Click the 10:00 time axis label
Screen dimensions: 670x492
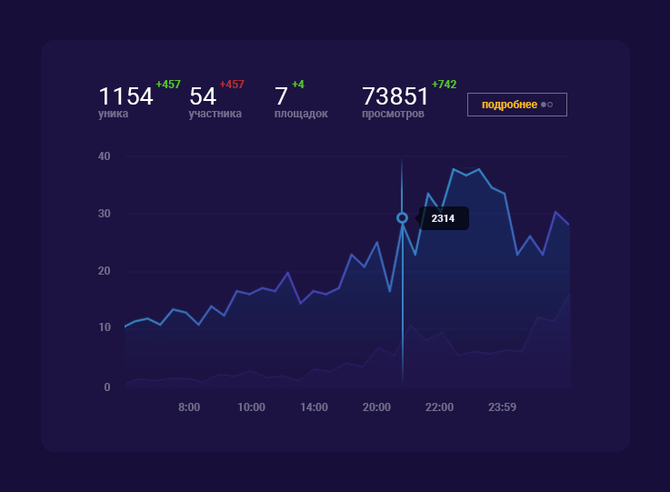coord(251,407)
